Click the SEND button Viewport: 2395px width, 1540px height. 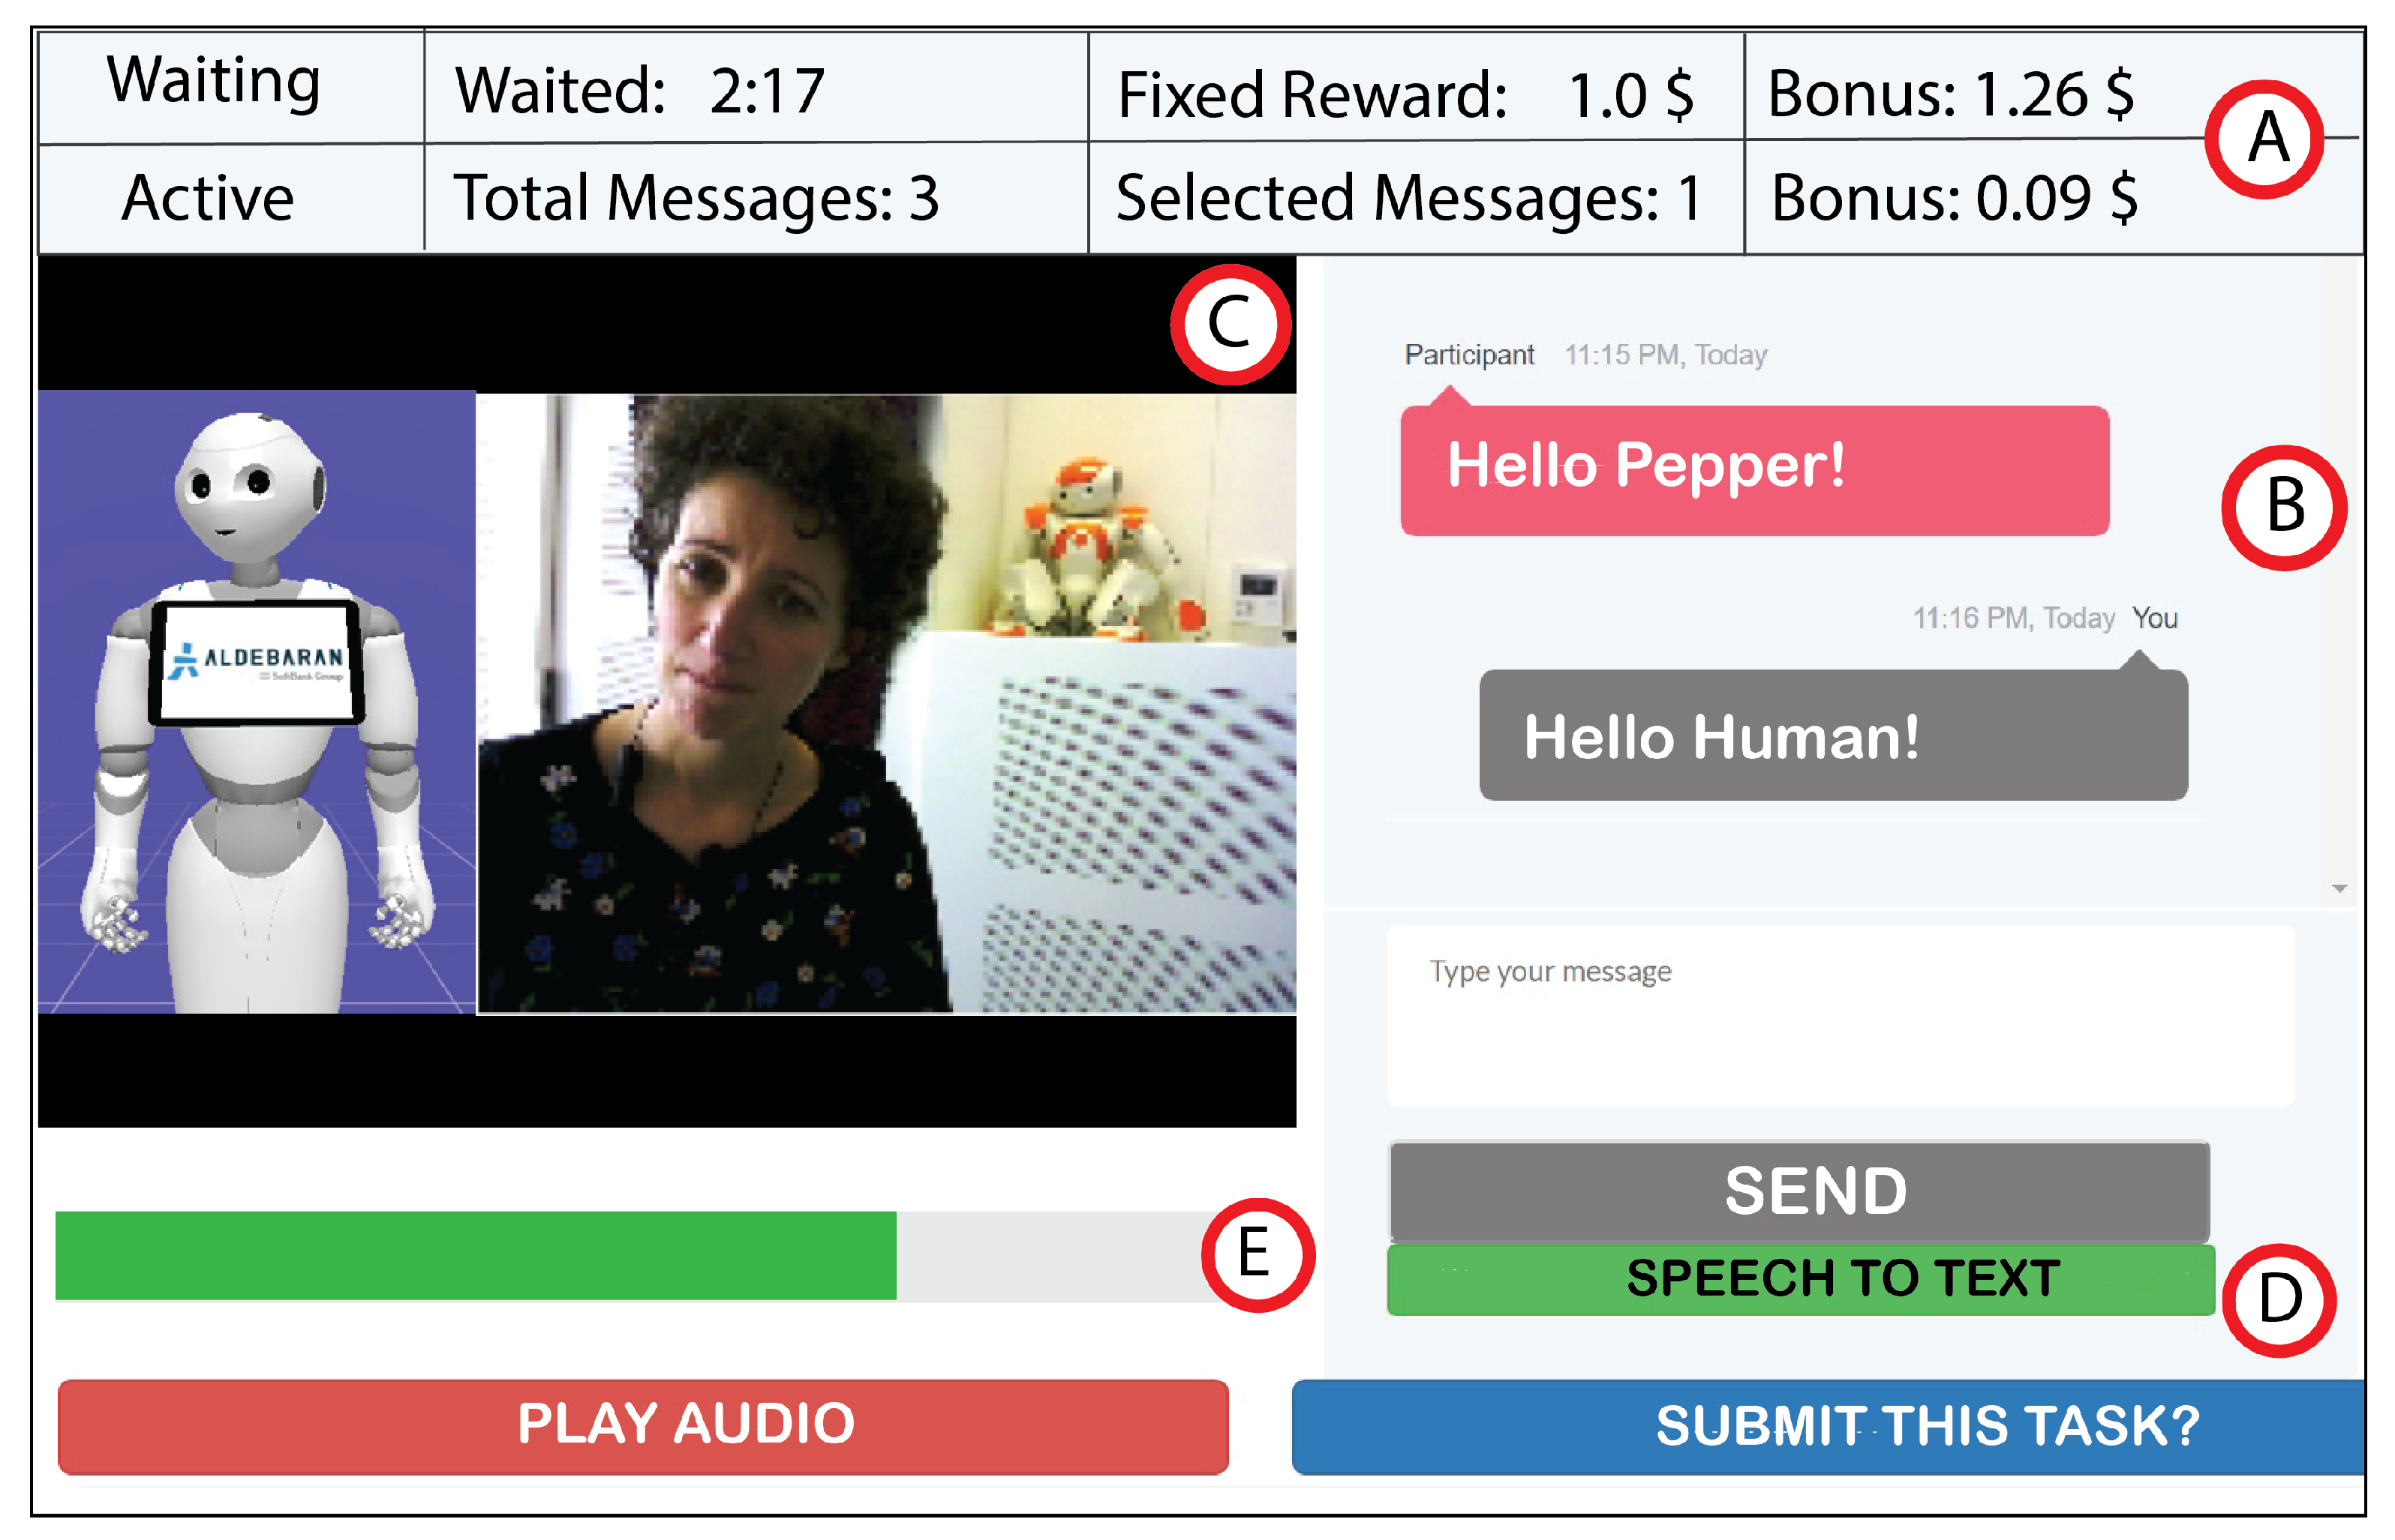coord(1799,1191)
